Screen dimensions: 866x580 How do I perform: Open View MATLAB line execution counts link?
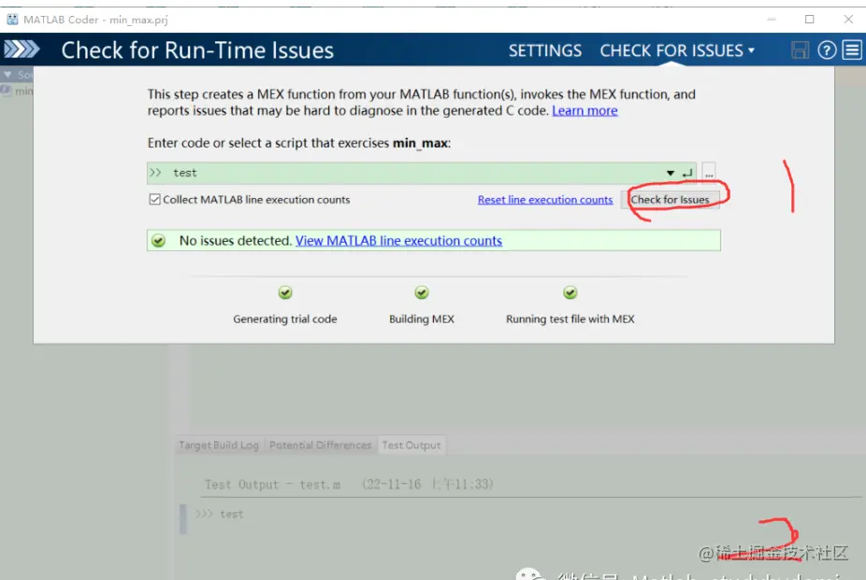(x=398, y=241)
